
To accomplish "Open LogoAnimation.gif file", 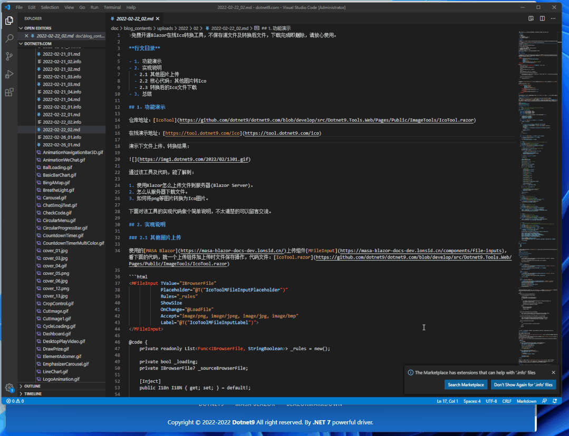I will 61,379.
